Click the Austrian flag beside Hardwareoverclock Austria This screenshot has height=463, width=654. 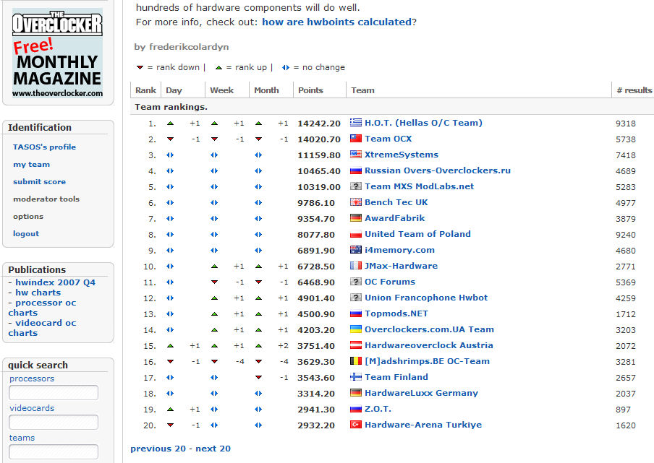point(355,345)
